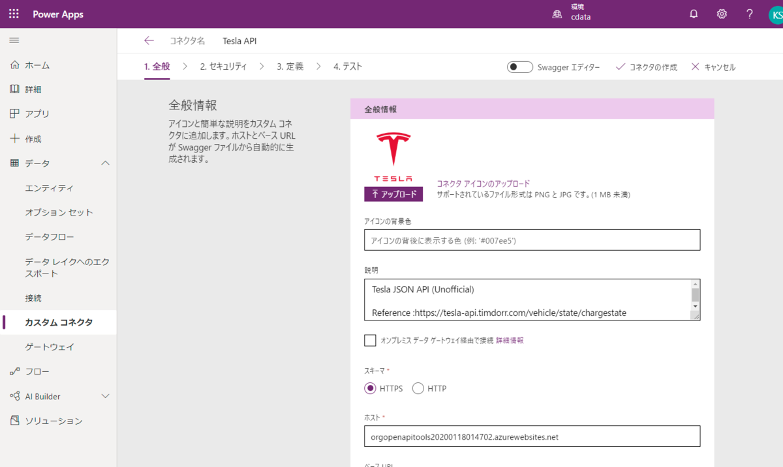Image resolution: width=783 pixels, height=467 pixels.
Task: Click the description scrollbar down arrow
Action: tap(695, 306)
